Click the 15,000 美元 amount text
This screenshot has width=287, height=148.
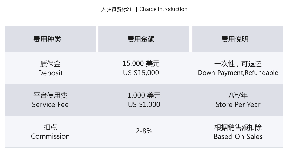pyautogui.click(x=141, y=64)
